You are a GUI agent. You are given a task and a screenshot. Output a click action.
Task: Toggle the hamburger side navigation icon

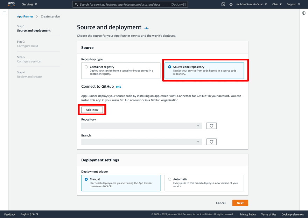[x=4, y=13]
